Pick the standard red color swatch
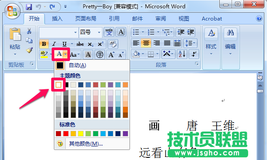The image size is (267, 160). tap(66, 134)
